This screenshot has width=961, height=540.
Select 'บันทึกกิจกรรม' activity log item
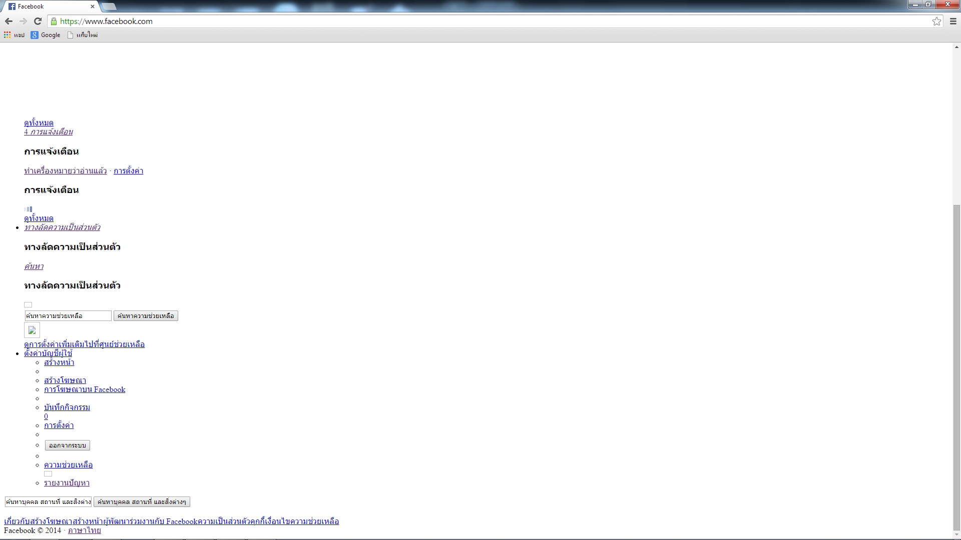[67, 407]
